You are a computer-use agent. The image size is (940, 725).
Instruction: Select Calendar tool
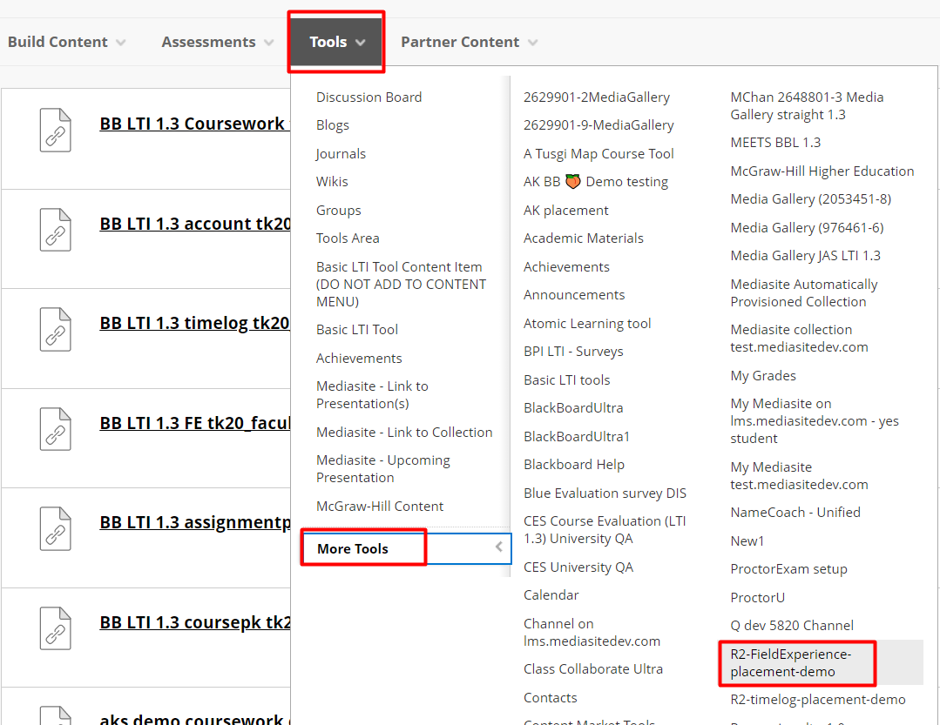(551, 595)
